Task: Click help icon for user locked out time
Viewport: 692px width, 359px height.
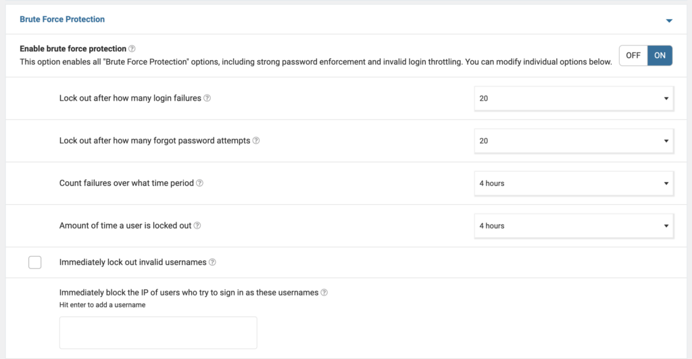Action: click(197, 226)
